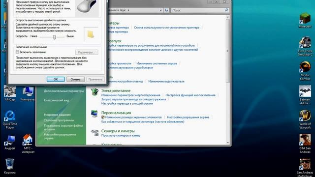The width and height of the screenshot is (315, 177).
Task: Click Удаление программы recent task
Action: point(59,120)
